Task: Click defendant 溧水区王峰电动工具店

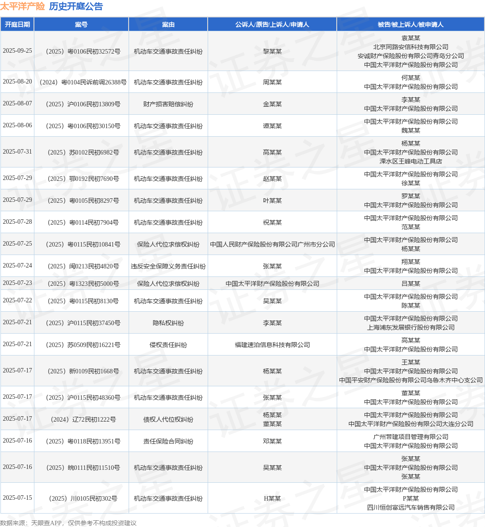Action: pyautogui.click(x=411, y=161)
